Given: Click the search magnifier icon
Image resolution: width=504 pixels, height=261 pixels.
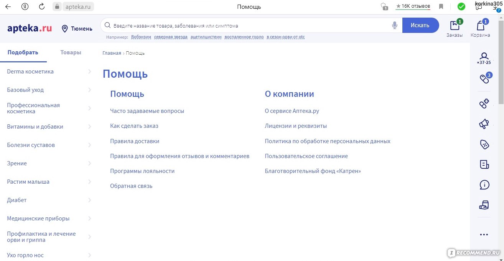Looking at the screenshot, I should click(x=107, y=26).
